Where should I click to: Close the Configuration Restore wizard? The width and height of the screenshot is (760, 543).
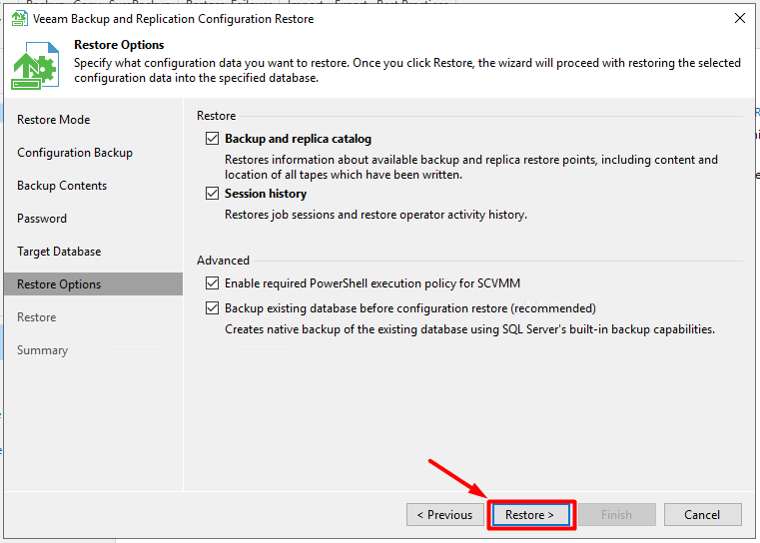pyautogui.click(x=740, y=18)
